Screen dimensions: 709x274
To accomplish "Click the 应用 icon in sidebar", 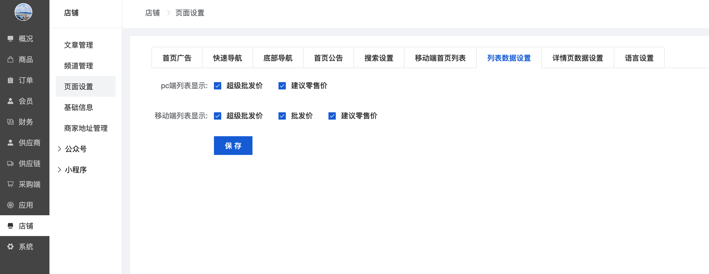I will [10, 205].
